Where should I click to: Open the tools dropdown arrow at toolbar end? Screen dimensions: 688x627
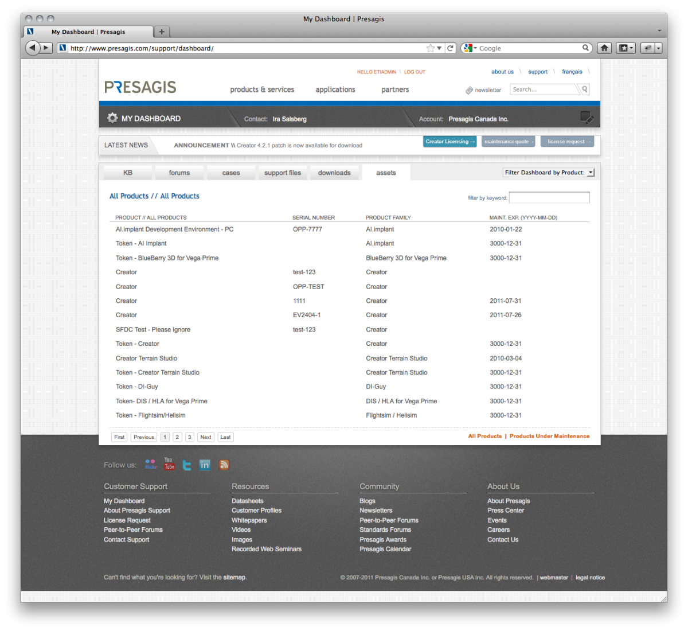click(x=658, y=48)
